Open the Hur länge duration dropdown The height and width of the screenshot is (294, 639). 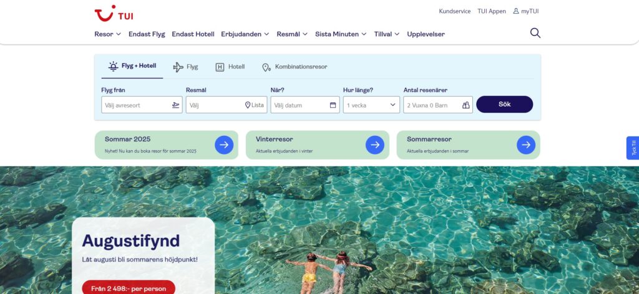(x=371, y=105)
